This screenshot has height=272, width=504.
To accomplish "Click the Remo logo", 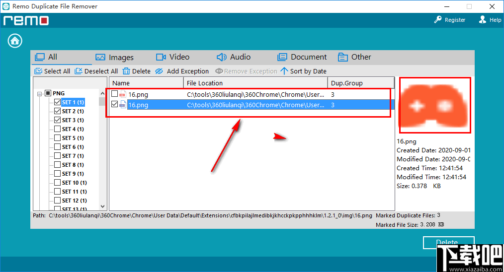I will point(26,20).
